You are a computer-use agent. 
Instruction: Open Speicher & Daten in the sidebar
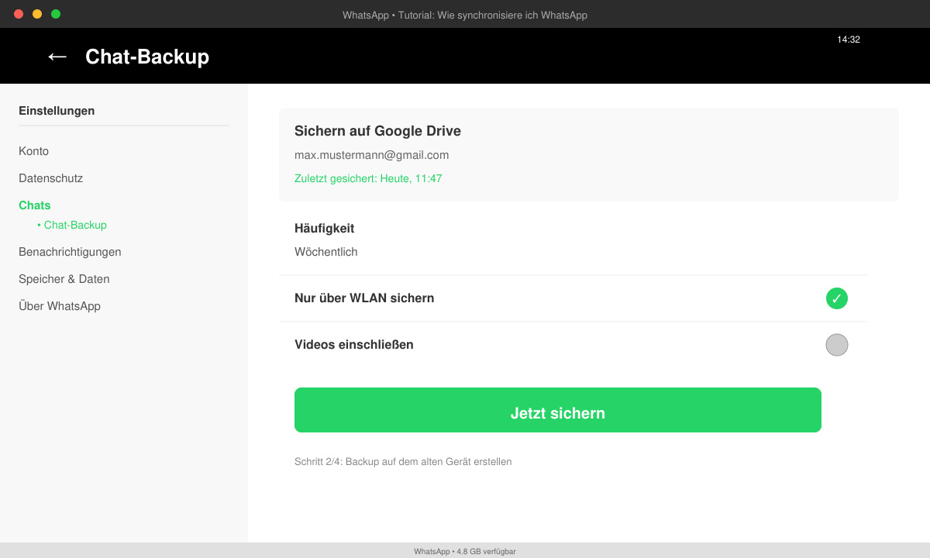pos(64,279)
